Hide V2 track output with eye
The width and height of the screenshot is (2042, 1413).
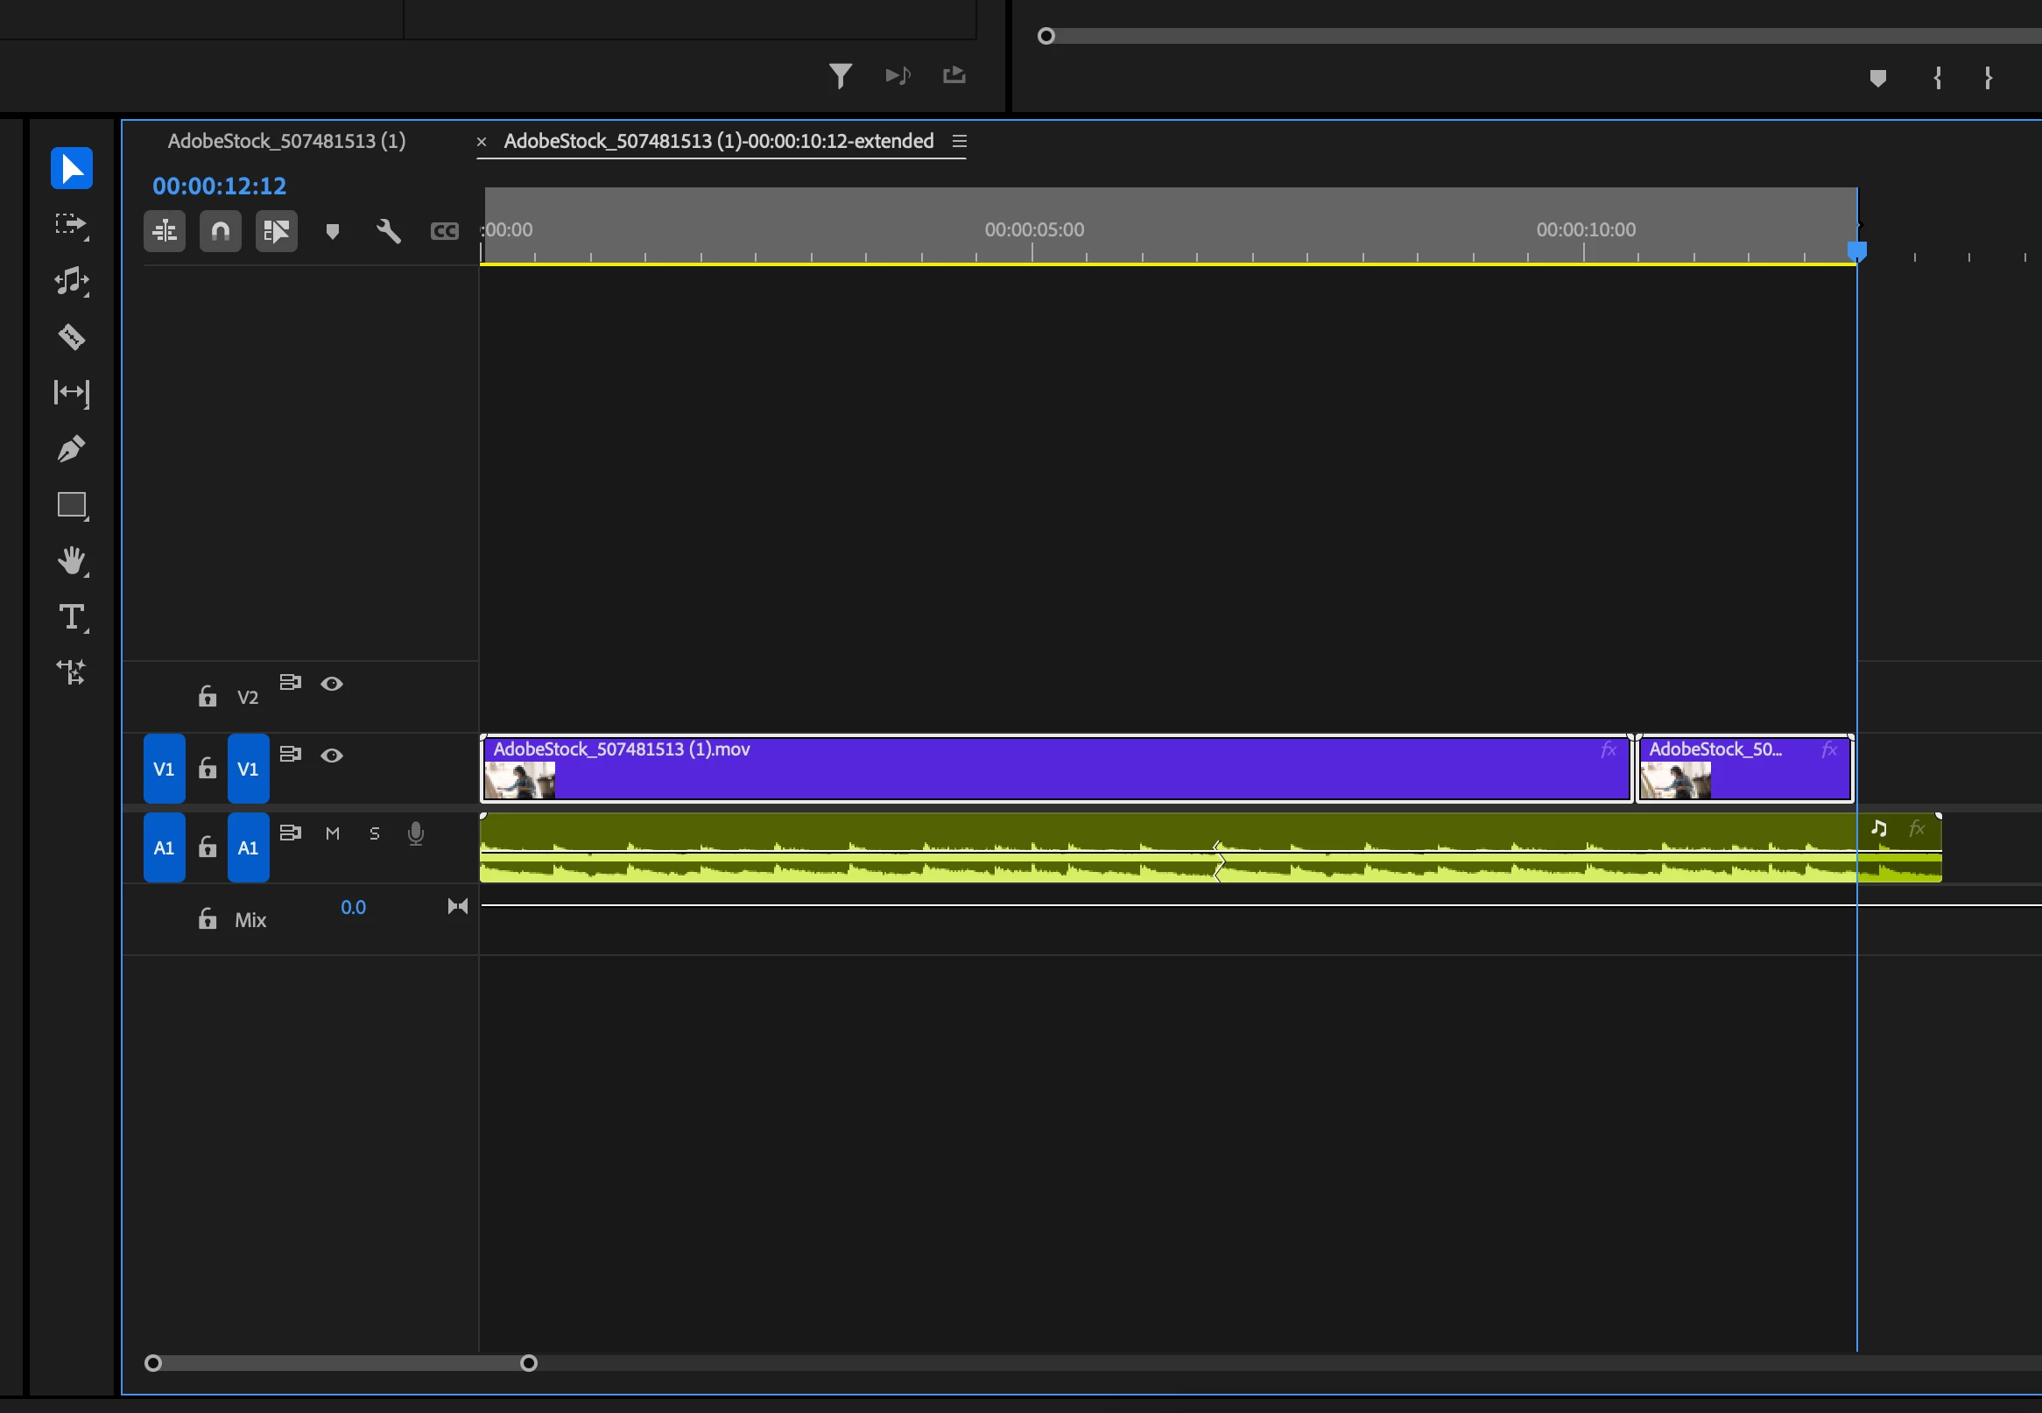pyautogui.click(x=331, y=684)
